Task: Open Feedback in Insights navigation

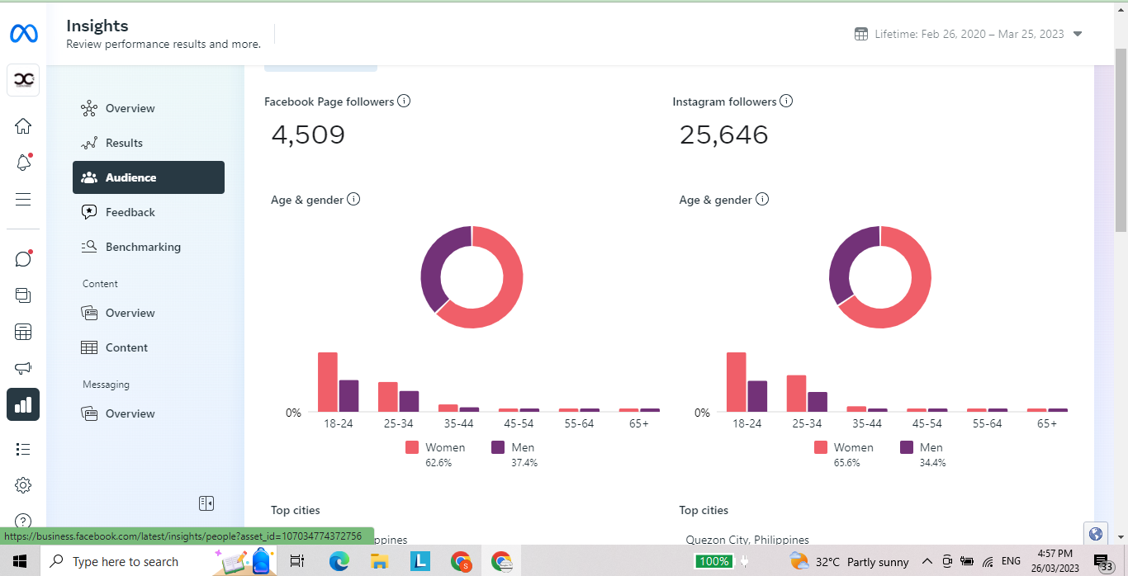Action: pos(149,212)
